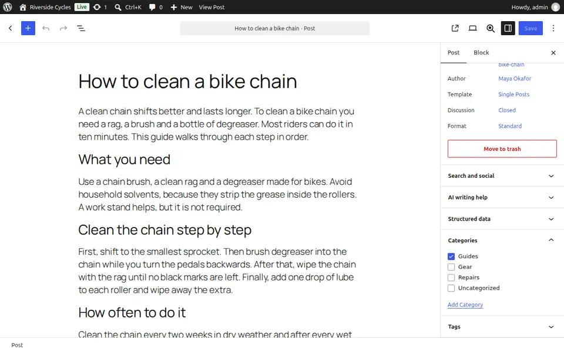Switch to the Post tab
Image resolution: width=564 pixels, height=352 pixels.
click(453, 52)
